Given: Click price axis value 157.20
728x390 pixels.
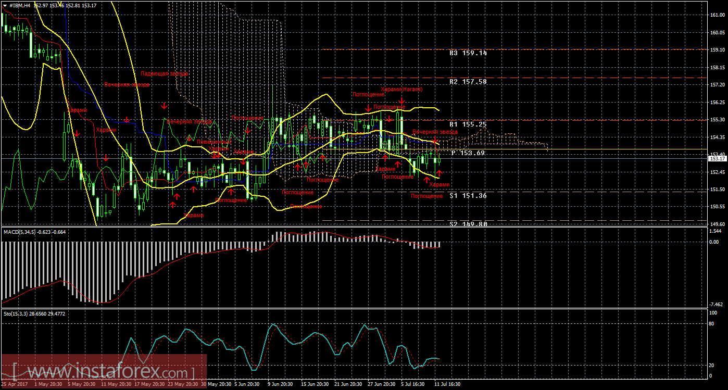Looking at the screenshot, I should [718, 85].
